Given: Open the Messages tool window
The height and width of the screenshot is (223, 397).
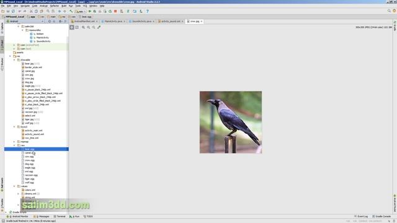Looking at the screenshot, I should pos(41,217).
